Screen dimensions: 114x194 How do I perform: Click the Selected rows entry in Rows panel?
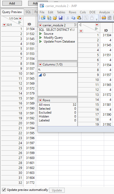pos(57,109)
